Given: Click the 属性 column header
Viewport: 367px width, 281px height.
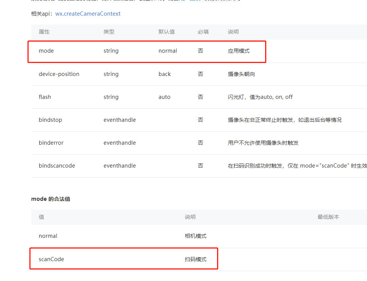Looking at the screenshot, I should pos(44,32).
